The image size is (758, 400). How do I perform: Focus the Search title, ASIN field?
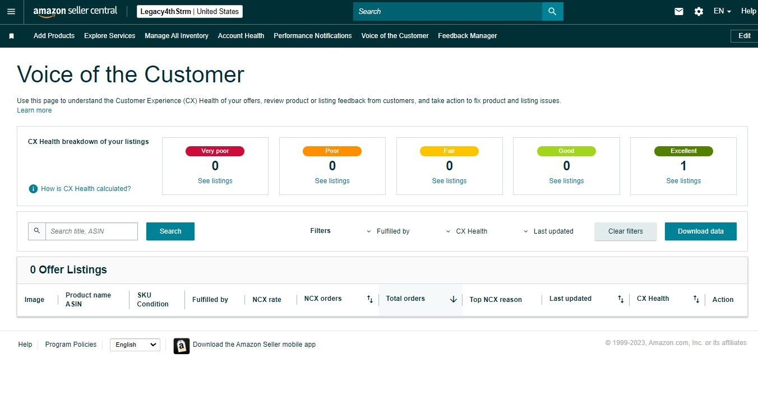(91, 231)
